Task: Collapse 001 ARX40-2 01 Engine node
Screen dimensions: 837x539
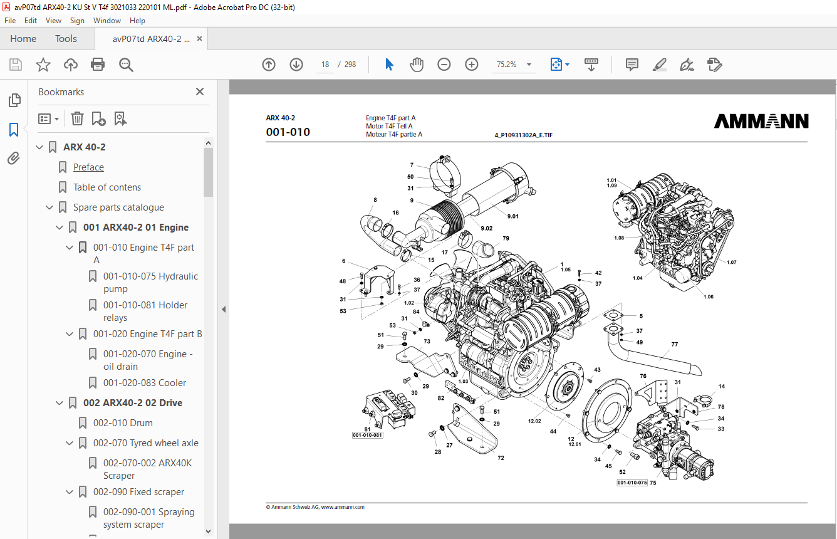Action: (x=60, y=228)
